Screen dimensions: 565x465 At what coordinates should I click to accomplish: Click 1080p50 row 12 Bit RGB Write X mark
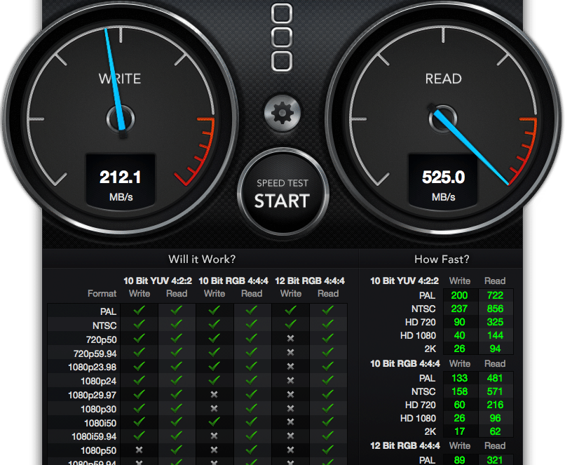(290, 450)
